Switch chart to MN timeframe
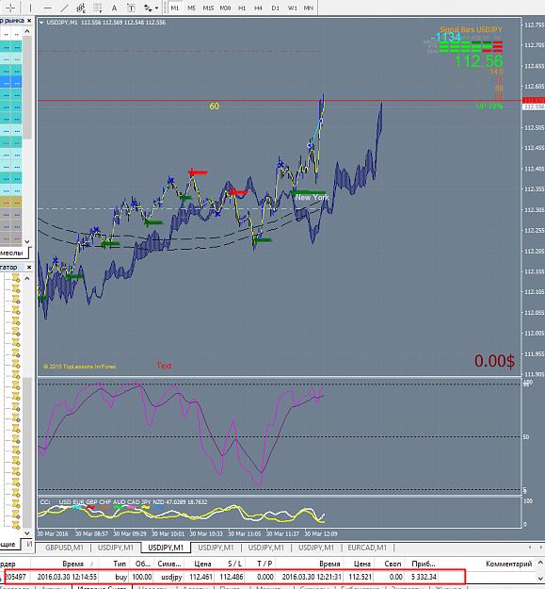 (x=309, y=8)
